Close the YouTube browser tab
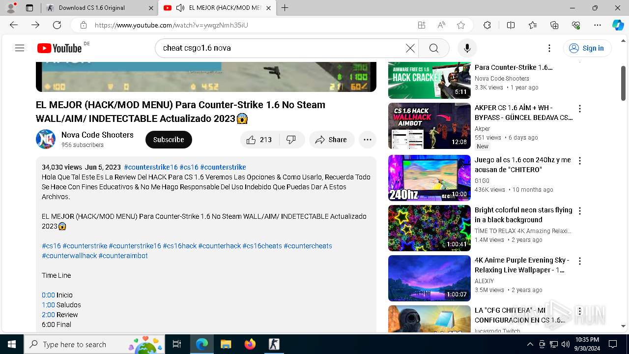 click(268, 8)
